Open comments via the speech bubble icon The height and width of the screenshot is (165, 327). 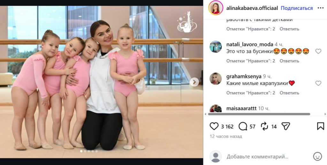click(243, 126)
